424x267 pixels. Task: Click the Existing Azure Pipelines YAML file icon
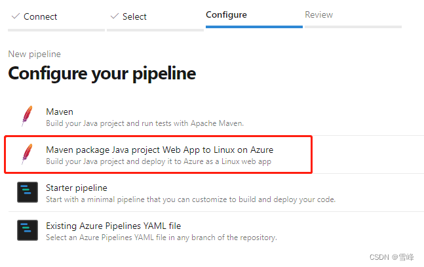pos(28,230)
